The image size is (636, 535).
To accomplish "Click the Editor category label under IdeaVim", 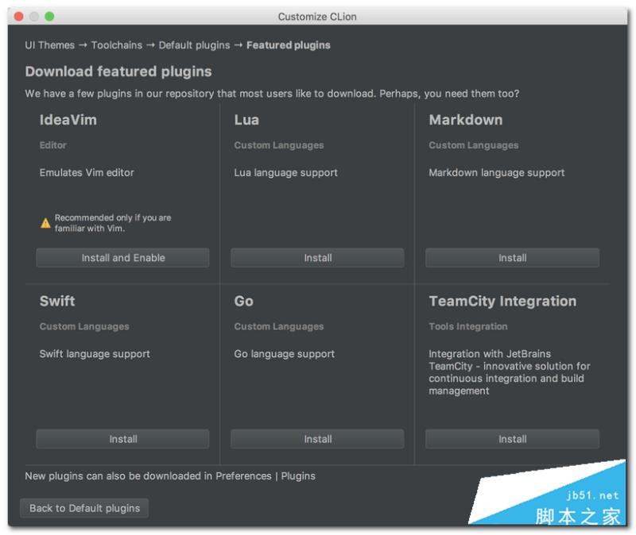I will (x=53, y=145).
